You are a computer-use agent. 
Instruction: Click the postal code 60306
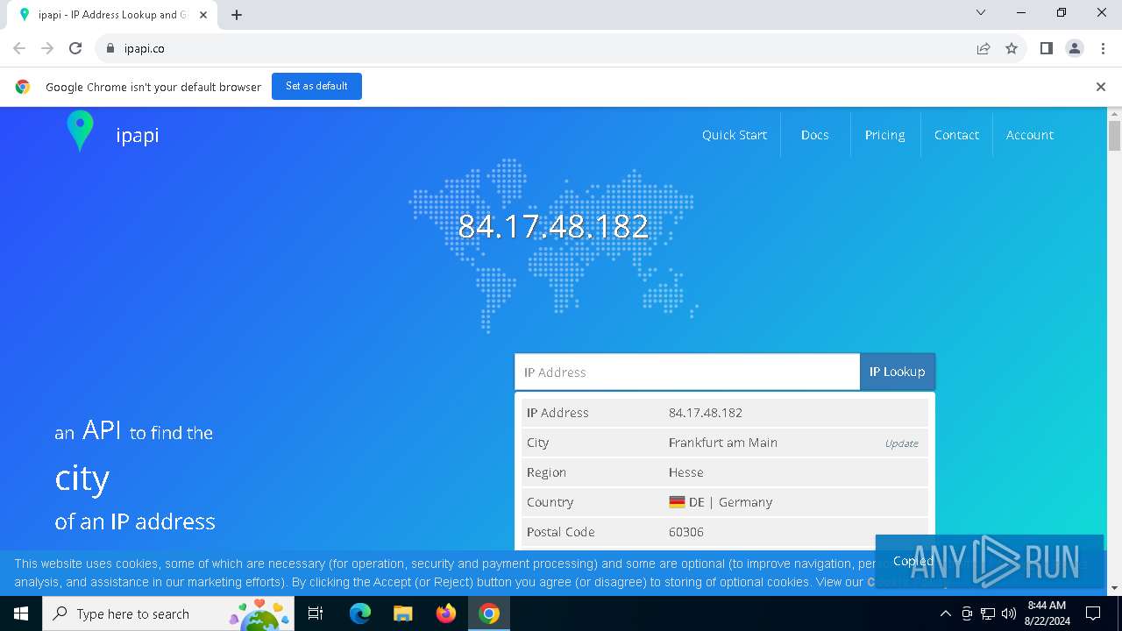tap(686, 532)
